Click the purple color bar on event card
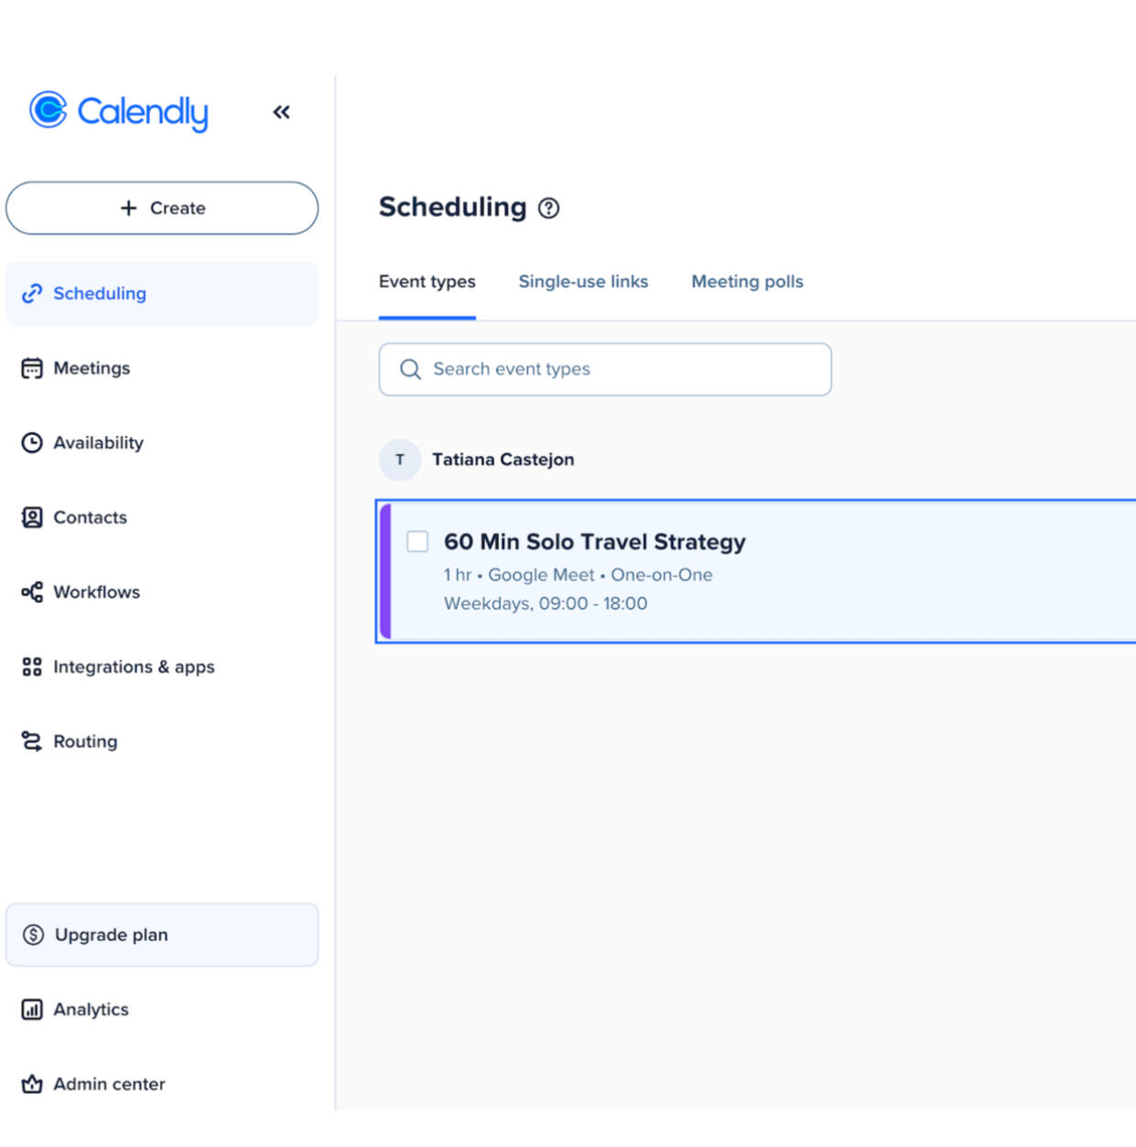This screenshot has height=1147, width=1136. [x=385, y=571]
